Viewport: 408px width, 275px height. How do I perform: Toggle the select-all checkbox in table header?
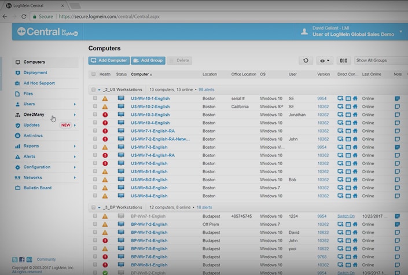tap(94, 74)
